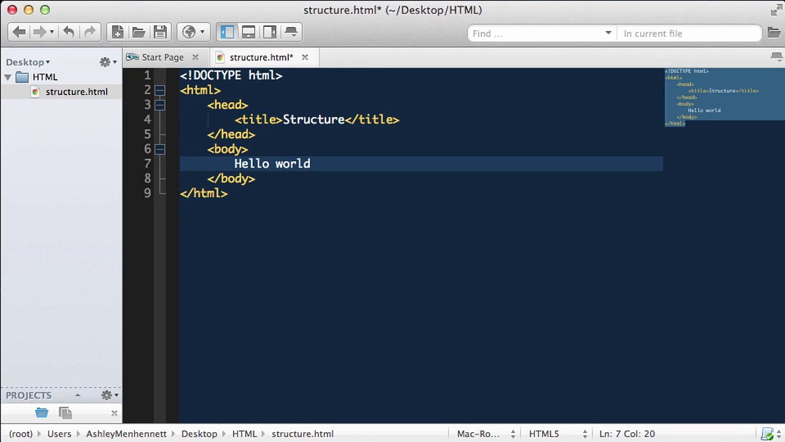This screenshot has width=785, height=442.
Task: Open the find-in-files folder icon
Action: click(x=773, y=33)
